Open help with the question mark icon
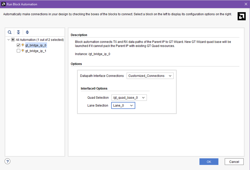The image size is (250, 170). click(x=7, y=161)
